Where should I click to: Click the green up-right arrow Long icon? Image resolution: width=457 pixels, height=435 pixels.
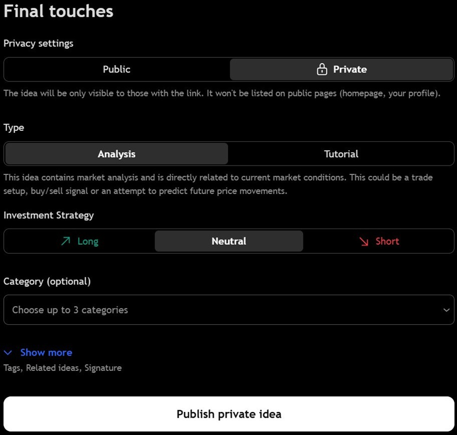66,241
